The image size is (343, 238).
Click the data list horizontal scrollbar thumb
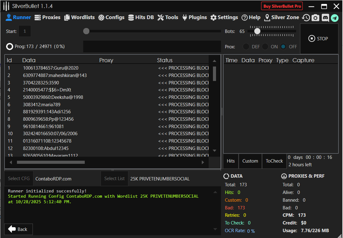click(x=51, y=162)
